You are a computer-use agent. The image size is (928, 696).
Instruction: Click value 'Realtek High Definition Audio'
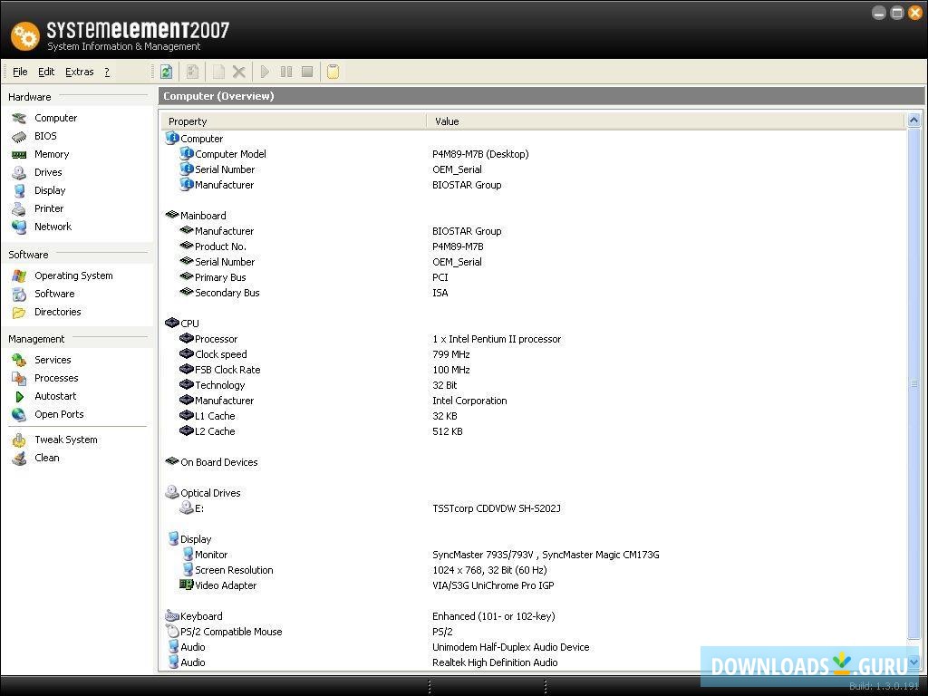[495, 662]
